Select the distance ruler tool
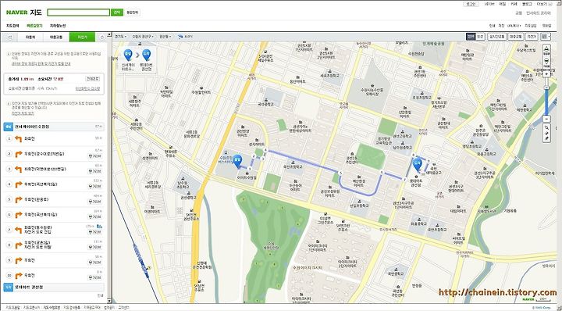Screen dimensions: 562x311 tap(546, 134)
